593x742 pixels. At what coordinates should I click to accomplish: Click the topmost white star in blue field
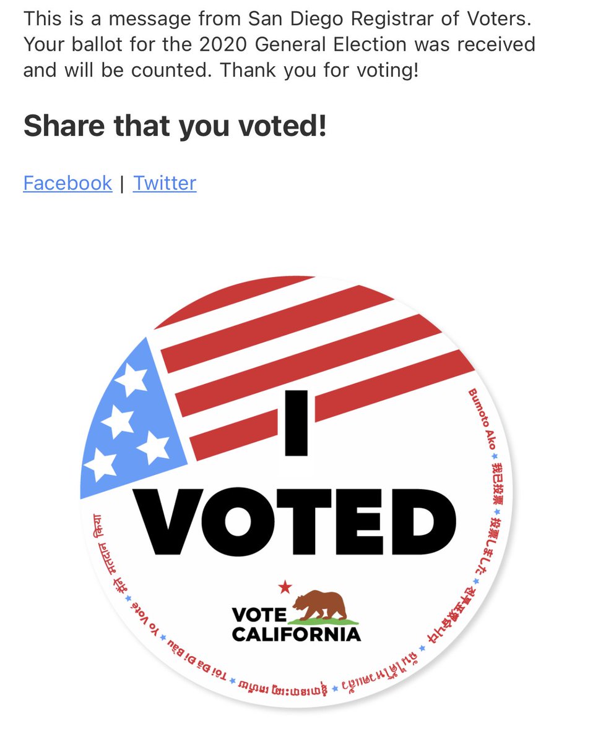[132, 379]
